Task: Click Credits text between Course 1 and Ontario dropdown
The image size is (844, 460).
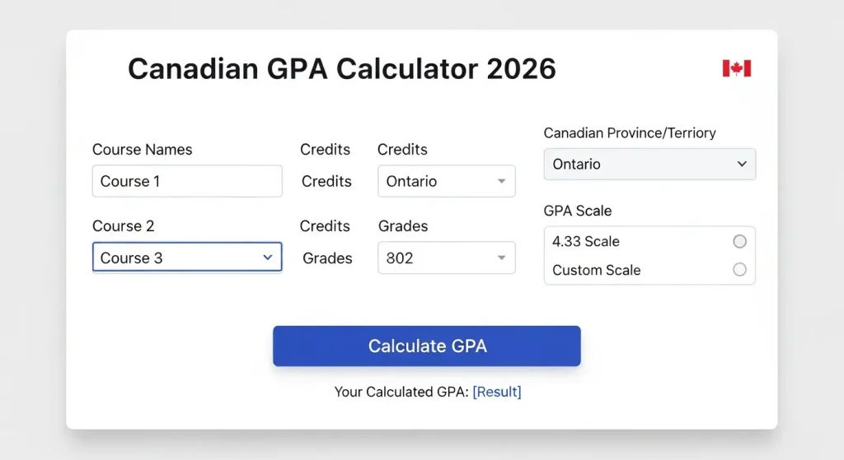Action: coord(326,181)
